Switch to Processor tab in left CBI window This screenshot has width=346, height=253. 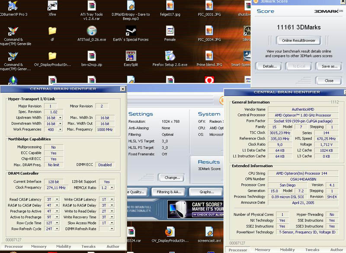[x=14, y=247]
